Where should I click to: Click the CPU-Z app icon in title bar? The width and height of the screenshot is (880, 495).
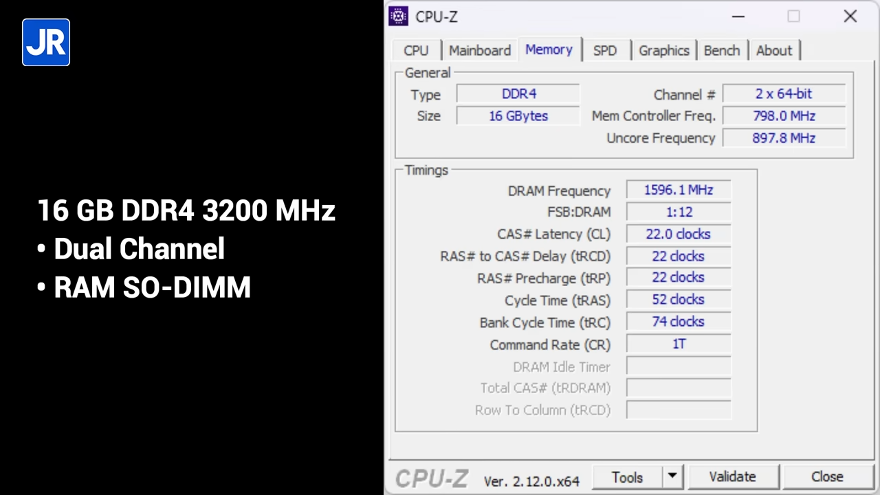[398, 16]
